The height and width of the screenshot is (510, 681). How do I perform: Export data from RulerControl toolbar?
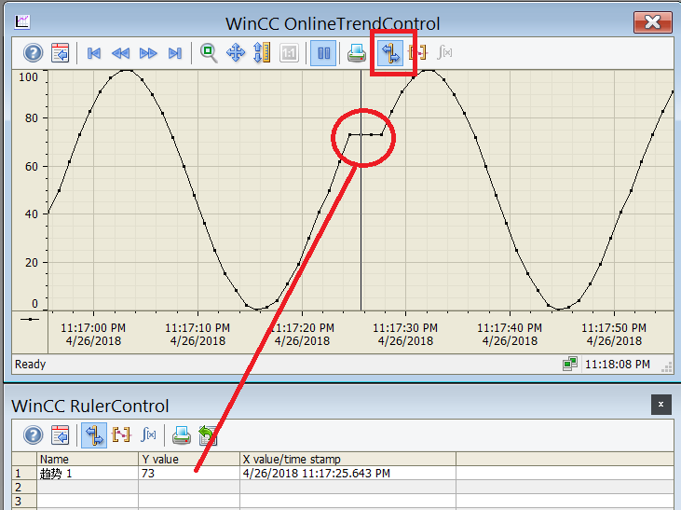[208, 434]
